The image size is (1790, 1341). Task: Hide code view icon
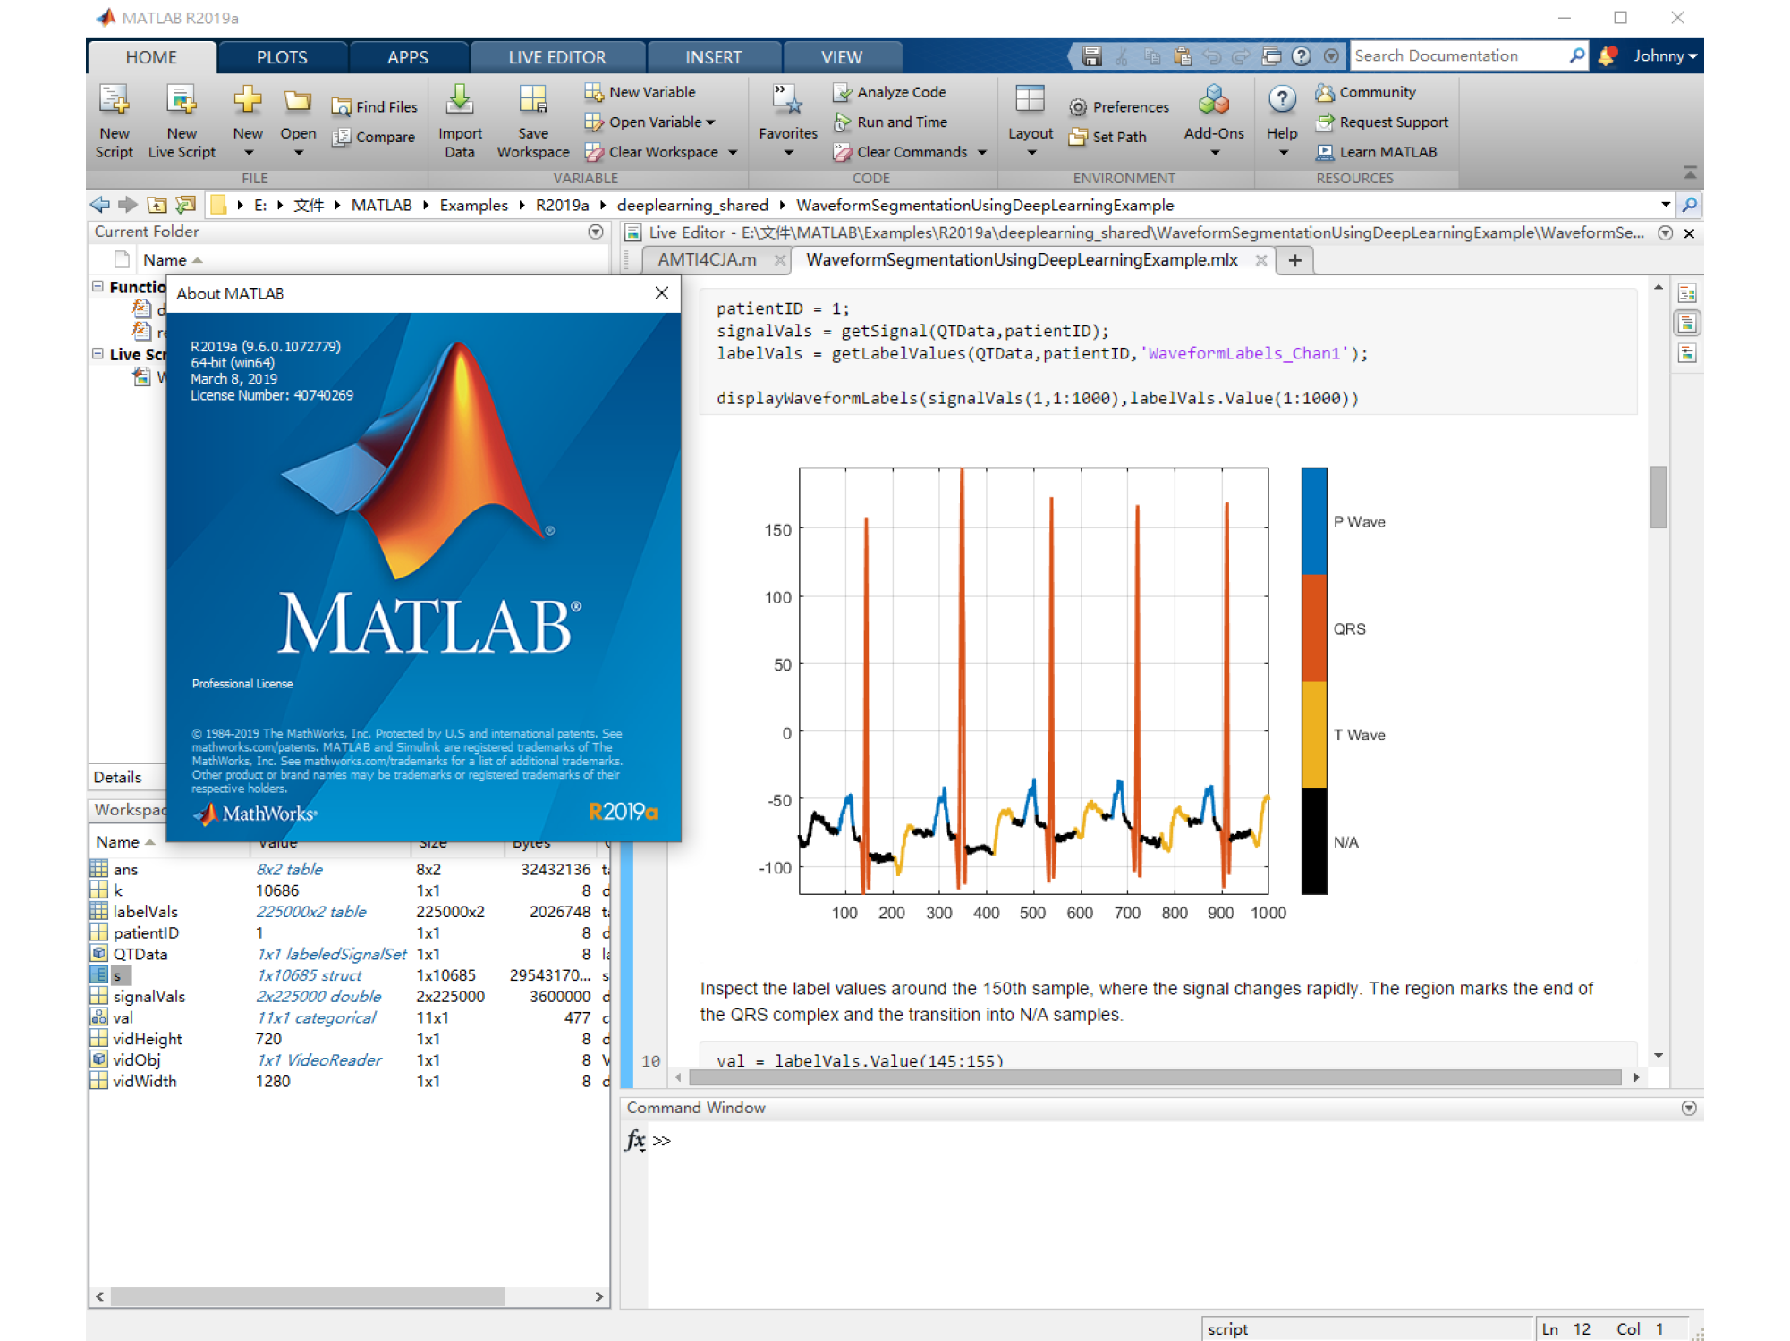click(x=1687, y=353)
